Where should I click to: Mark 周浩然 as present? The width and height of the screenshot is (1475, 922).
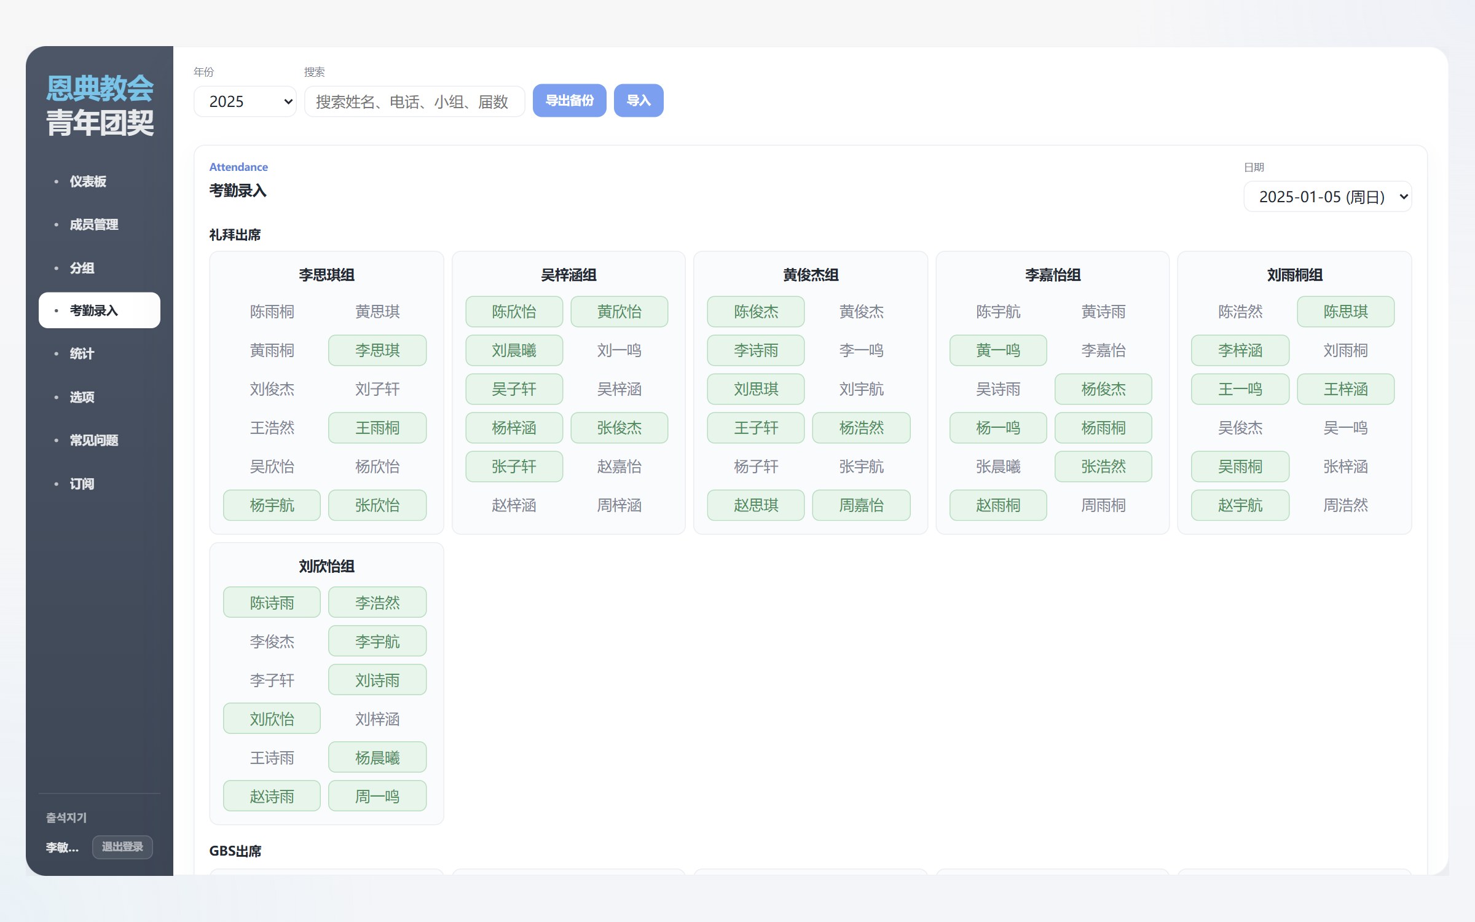tap(1345, 505)
